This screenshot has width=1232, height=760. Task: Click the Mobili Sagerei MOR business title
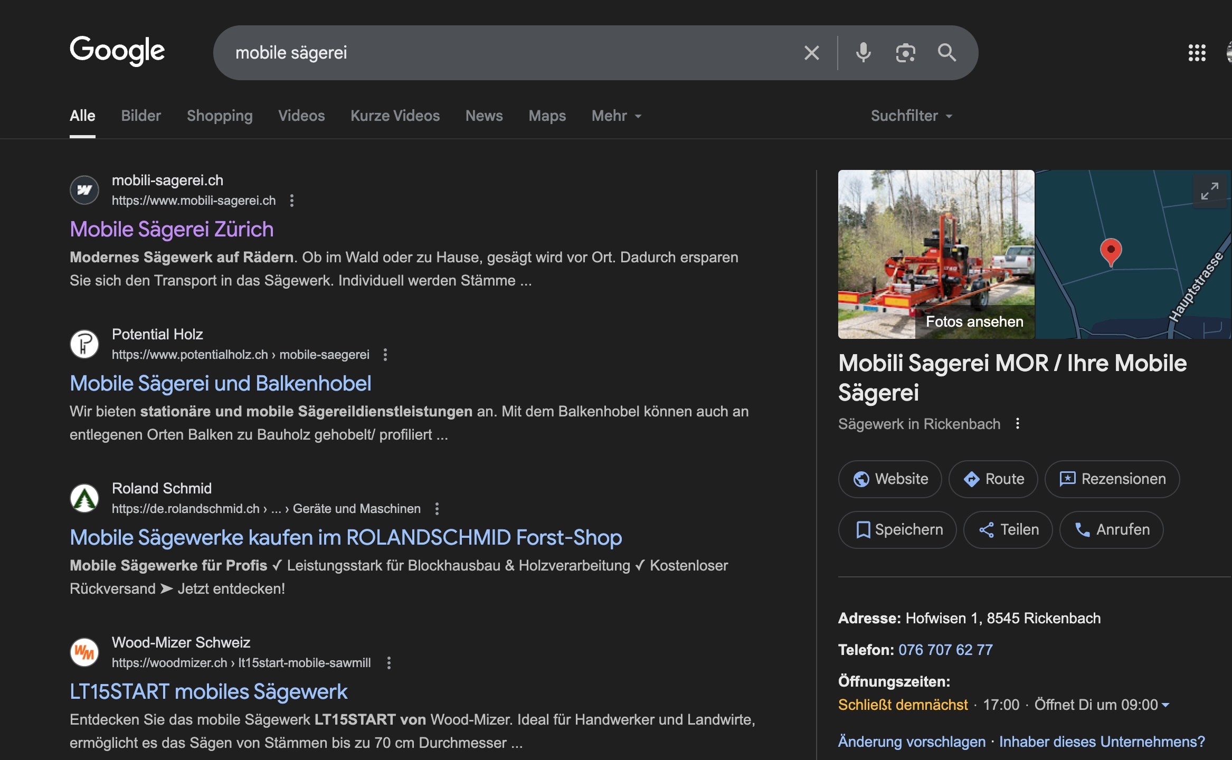point(1012,377)
